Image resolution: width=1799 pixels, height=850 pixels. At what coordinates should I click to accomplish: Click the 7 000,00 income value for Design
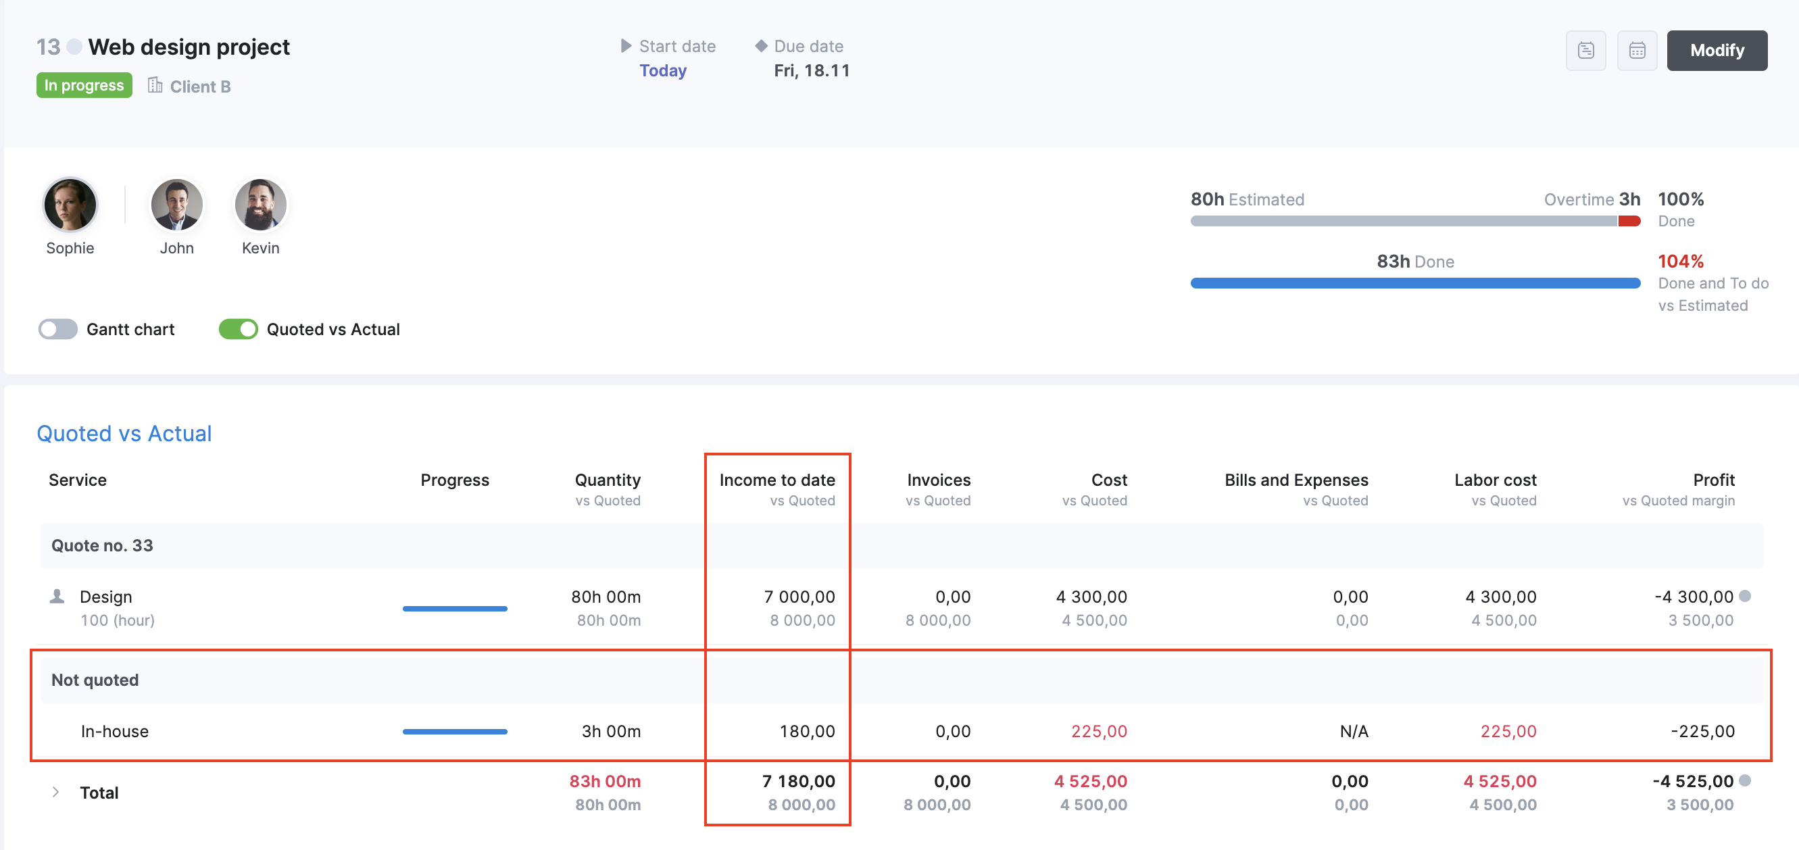799,597
